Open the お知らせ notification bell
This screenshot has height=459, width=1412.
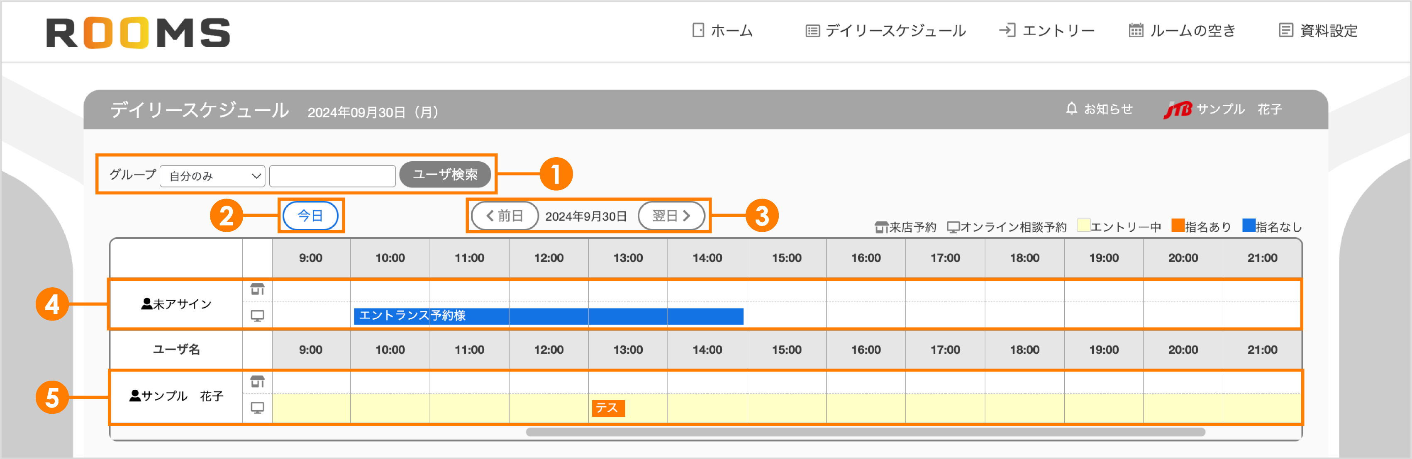[x=1072, y=109]
